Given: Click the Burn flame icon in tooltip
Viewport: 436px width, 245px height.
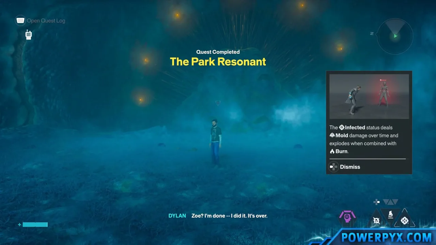Looking at the screenshot, I should point(332,151).
